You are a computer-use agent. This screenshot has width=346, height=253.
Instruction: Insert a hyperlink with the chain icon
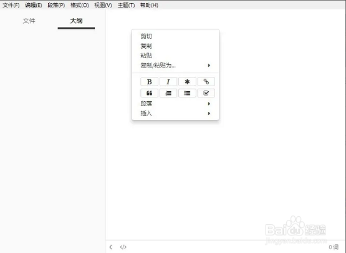click(206, 82)
